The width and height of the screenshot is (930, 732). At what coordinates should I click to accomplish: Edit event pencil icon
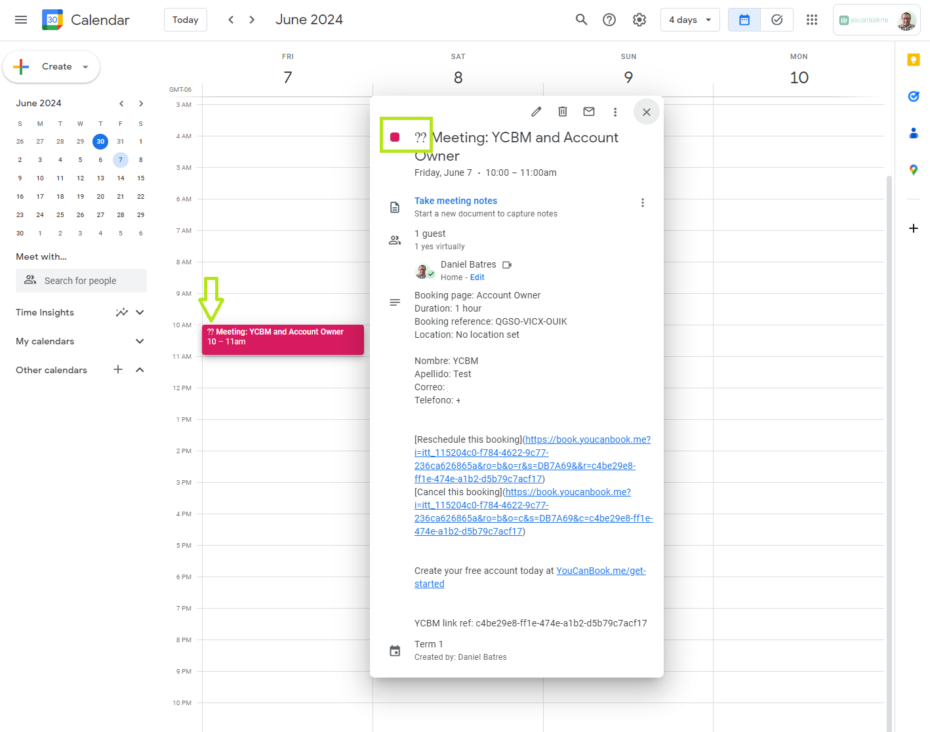coord(536,112)
